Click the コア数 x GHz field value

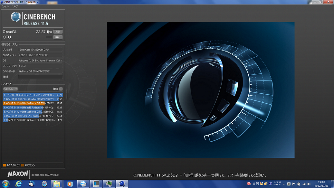pos(40,55)
